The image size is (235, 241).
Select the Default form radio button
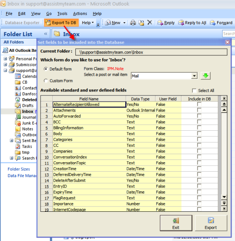click(46, 69)
